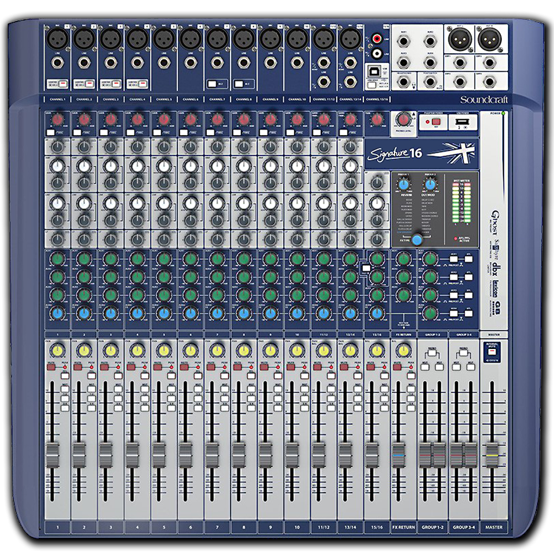Adjust the channel 3 blue FX send knob
554x554 pixels.
click(111, 313)
